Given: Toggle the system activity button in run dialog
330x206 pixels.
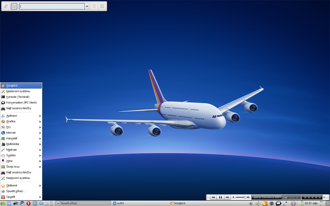Looking at the screenshot, I should coord(14,6).
